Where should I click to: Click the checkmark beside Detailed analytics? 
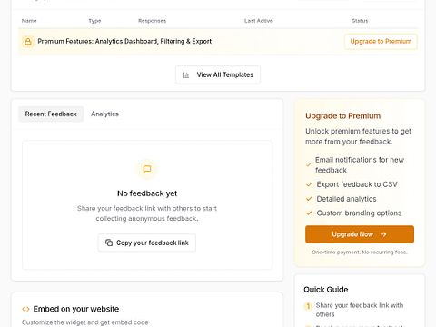coord(309,199)
